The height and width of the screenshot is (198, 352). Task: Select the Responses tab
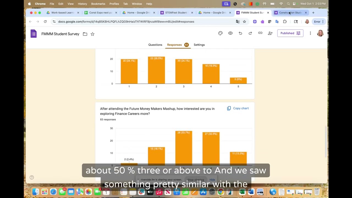178,45
